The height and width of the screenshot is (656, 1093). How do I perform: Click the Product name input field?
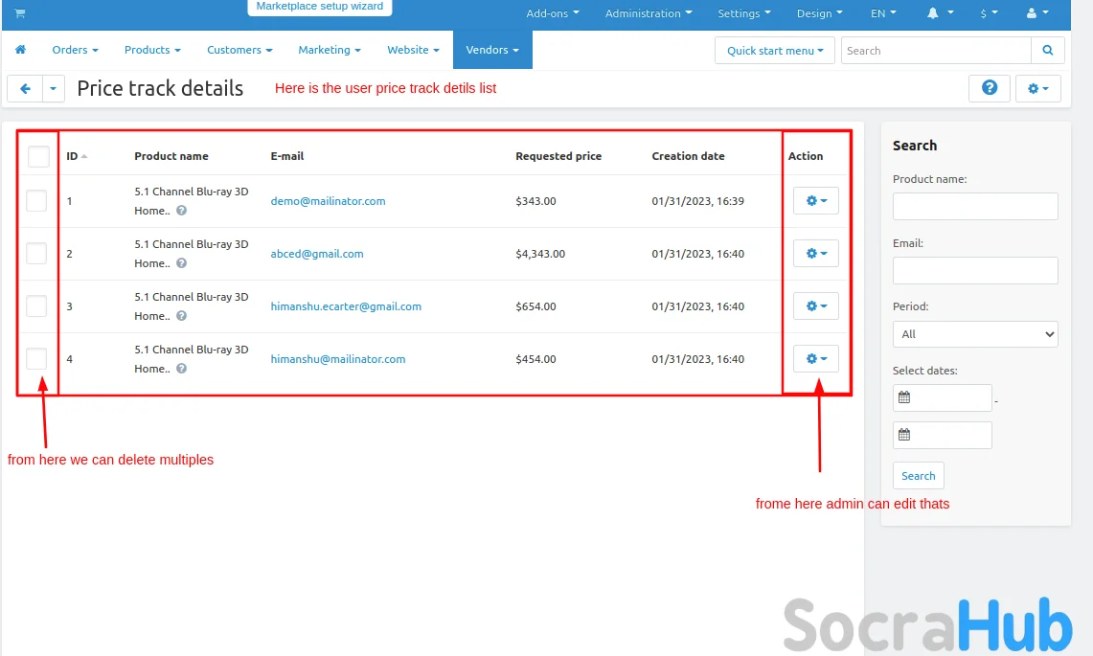pyautogui.click(x=975, y=207)
